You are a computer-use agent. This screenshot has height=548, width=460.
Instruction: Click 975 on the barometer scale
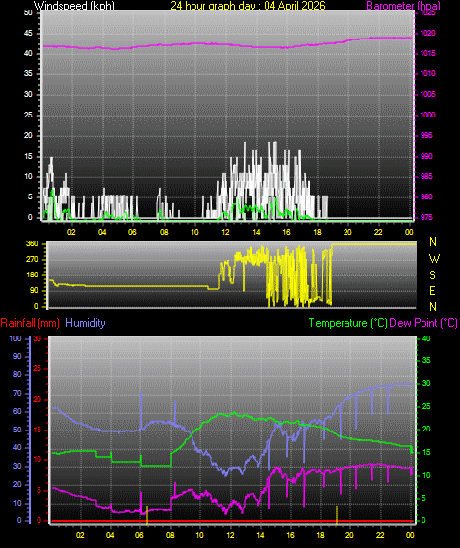426,217
